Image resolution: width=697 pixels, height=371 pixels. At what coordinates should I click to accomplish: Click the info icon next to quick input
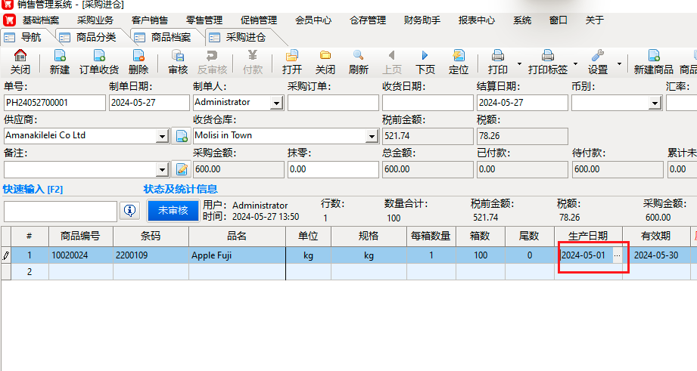[130, 211]
